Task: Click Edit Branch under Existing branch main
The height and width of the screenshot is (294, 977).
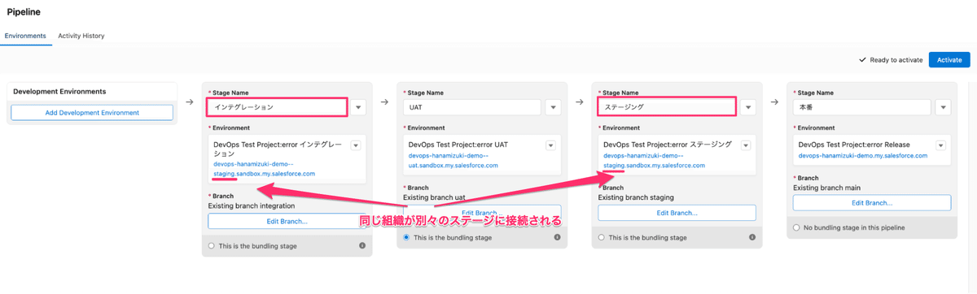Action: tap(872, 203)
